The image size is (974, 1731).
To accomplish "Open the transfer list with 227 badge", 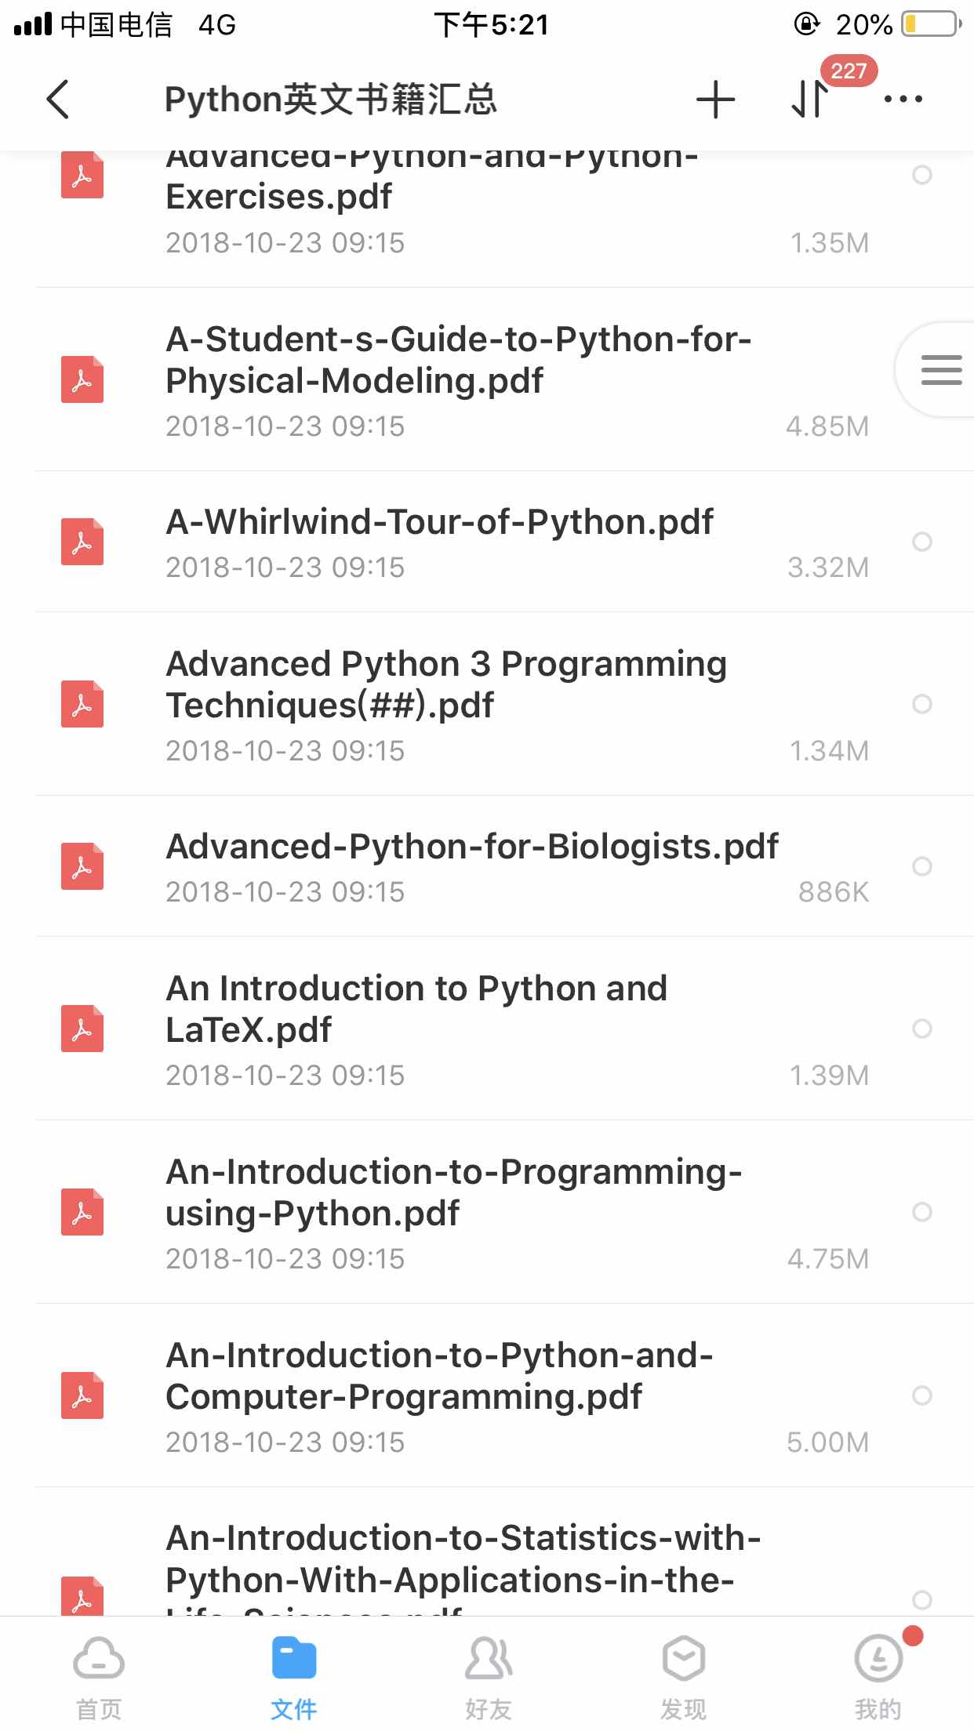I will pyautogui.click(x=811, y=99).
